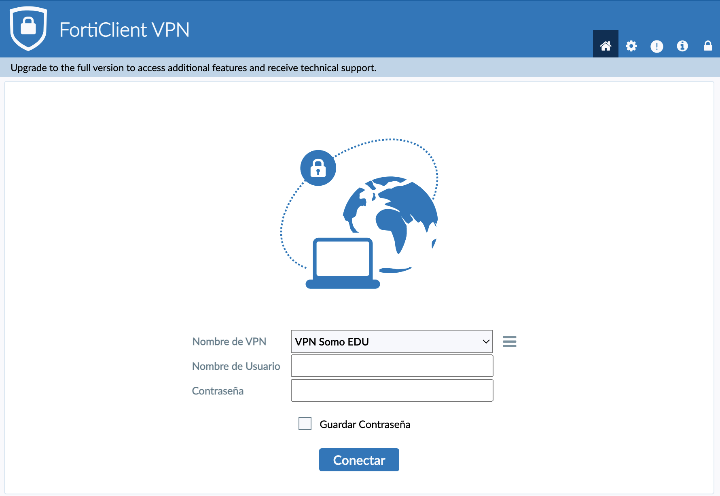Enable the Guardar Contraseña checkbox
The width and height of the screenshot is (720, 496).
pos(305,424)
